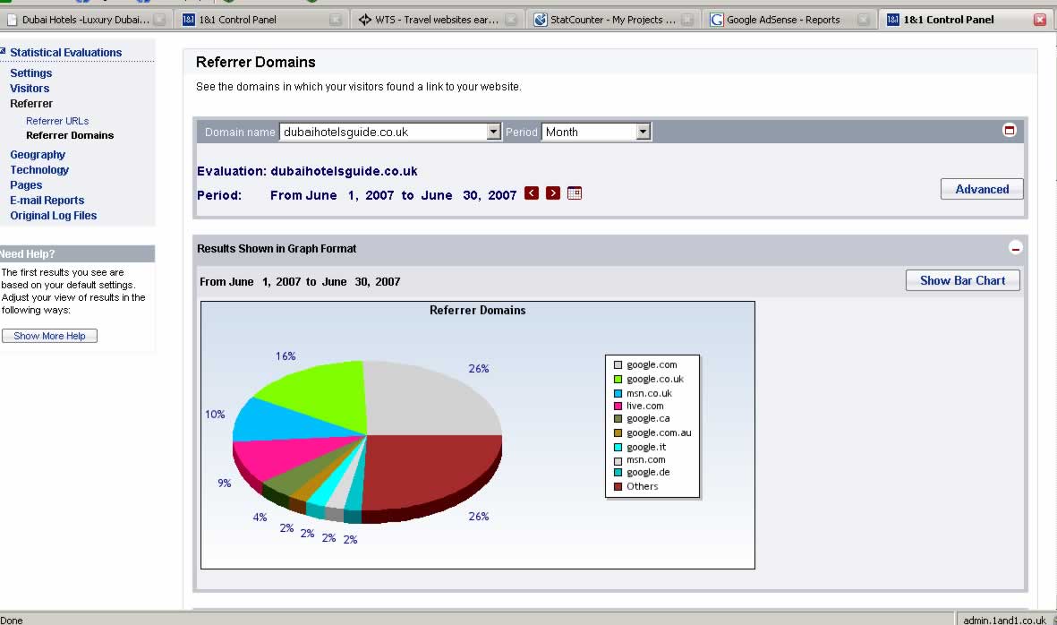Select Referrer Domains sub-item
Viewport: 1057px width, 625px height.
[70, 135]
